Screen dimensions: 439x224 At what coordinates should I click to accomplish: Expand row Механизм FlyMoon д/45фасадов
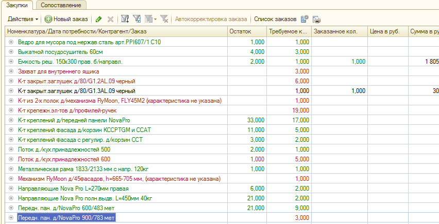coord(11,179)
